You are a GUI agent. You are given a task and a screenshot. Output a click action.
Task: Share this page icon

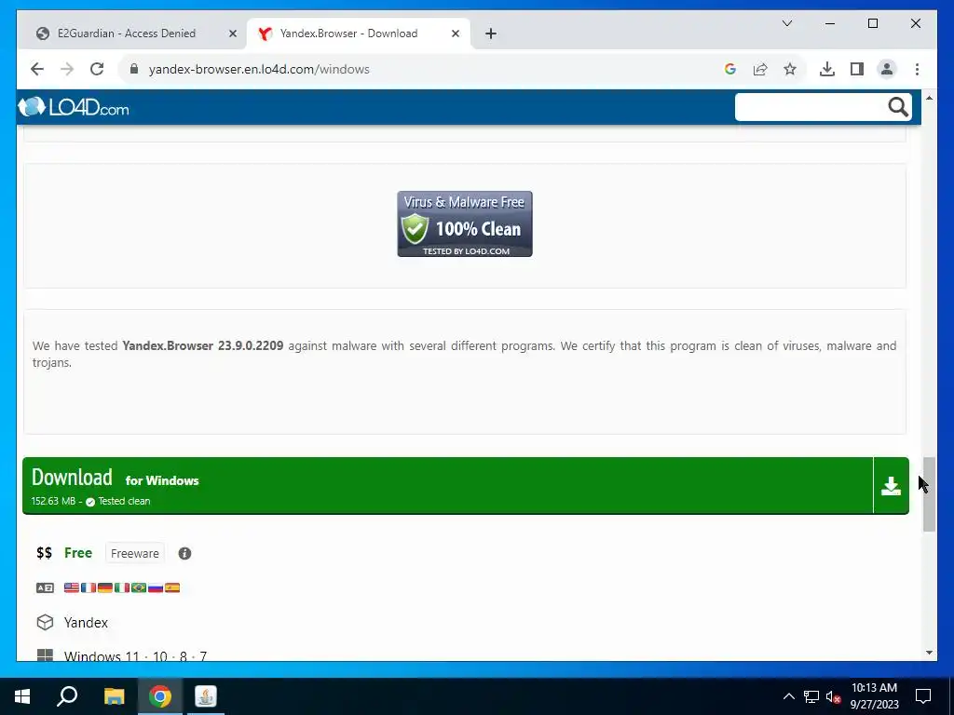760,69
